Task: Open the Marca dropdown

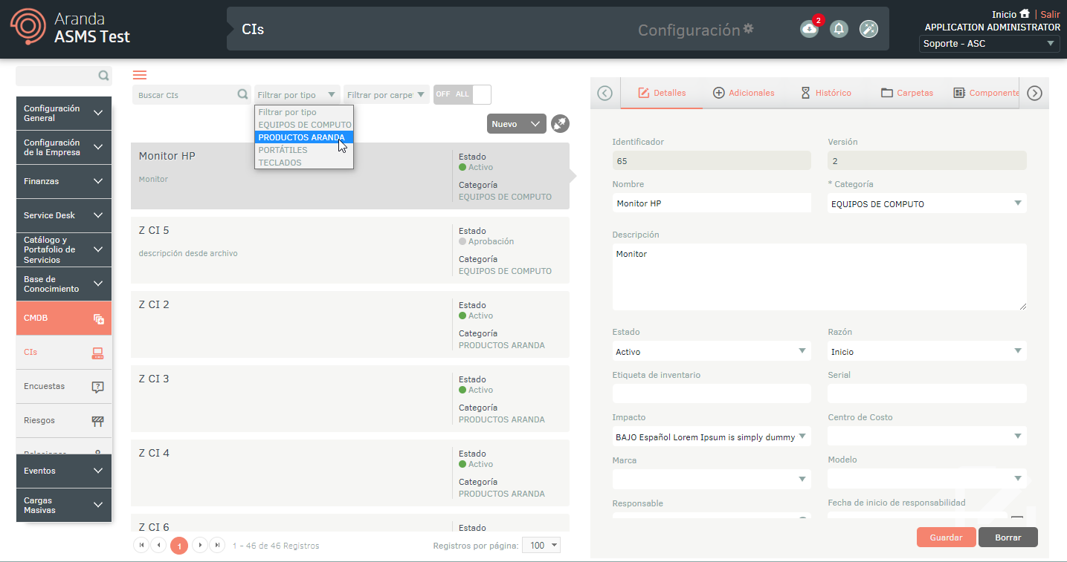Action: [x=712, y=479]
